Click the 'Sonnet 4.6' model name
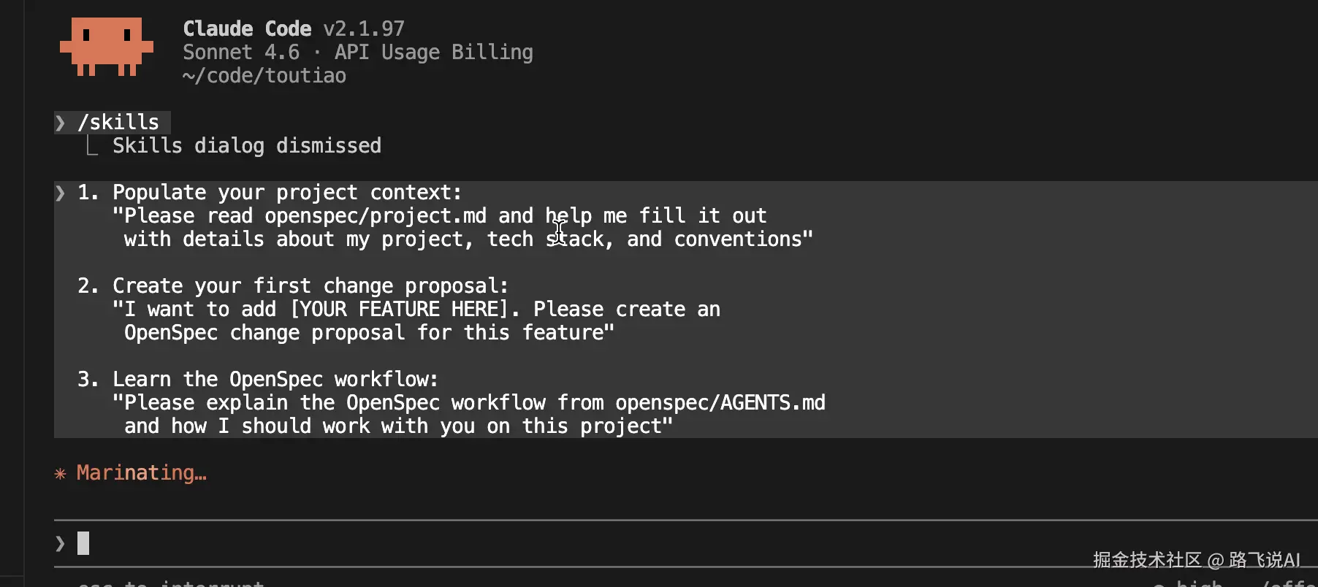1318x587 pixels. [x=241, y=53]
